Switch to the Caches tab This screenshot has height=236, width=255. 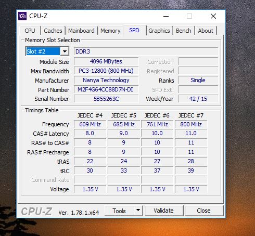pyautogui.click(x=53, y=31)
